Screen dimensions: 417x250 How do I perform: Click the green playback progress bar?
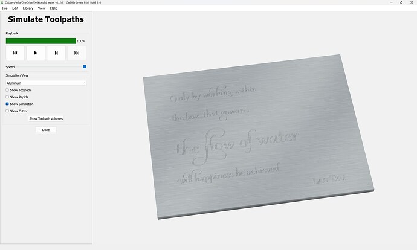(x=41, y=41)
